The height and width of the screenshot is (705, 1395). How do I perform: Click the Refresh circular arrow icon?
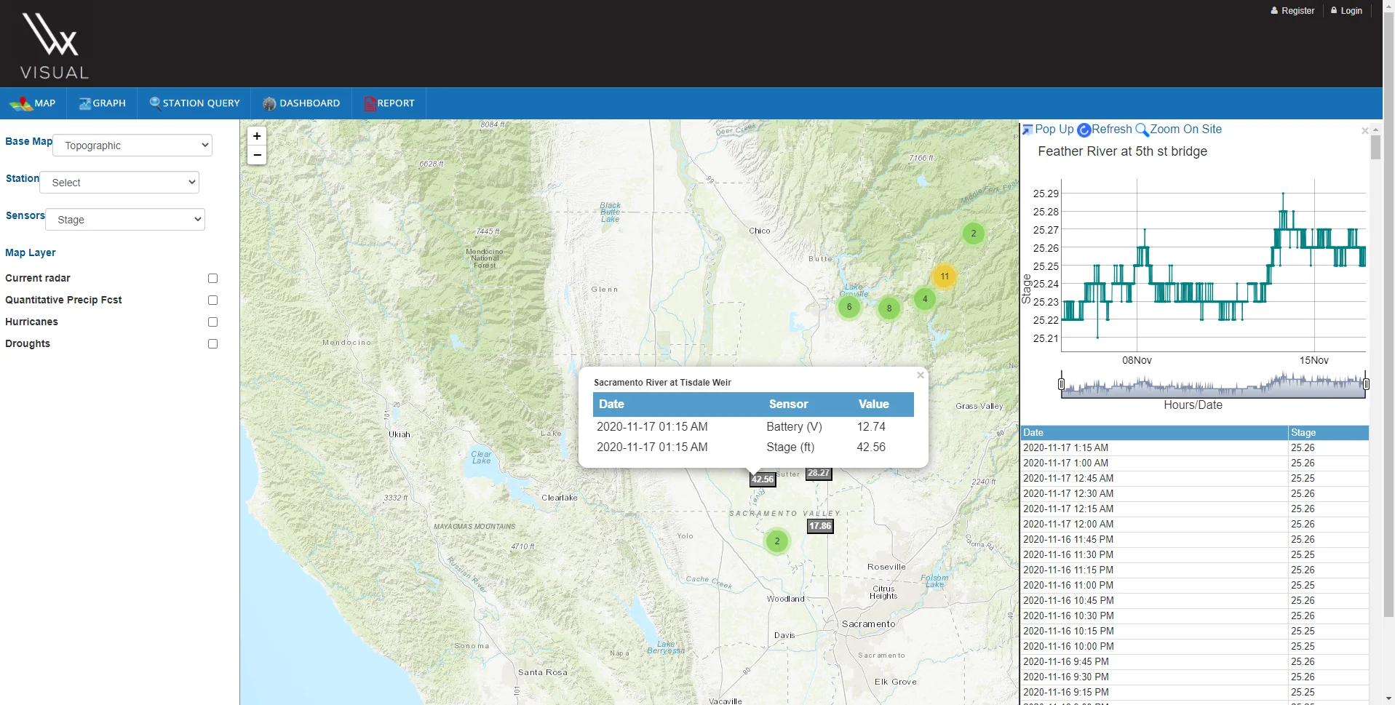coord(1084,130)
